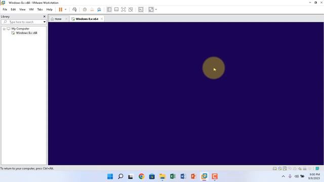Select My Computer in the library
This screenshot has height=182, width=324.
pos(20,29)
